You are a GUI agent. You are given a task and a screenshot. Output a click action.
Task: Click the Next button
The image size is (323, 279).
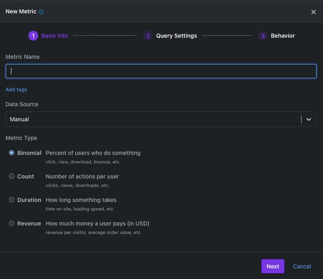(x=273, y=266)
